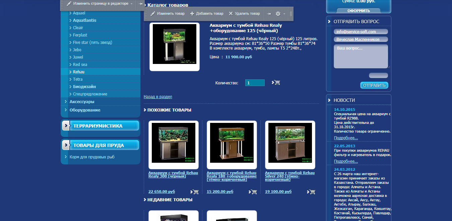Go to Five star (пять звезд) category

tap(92, 43)
